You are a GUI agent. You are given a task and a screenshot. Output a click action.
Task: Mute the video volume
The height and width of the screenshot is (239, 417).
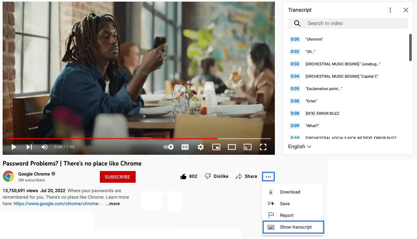pos(44,147)
